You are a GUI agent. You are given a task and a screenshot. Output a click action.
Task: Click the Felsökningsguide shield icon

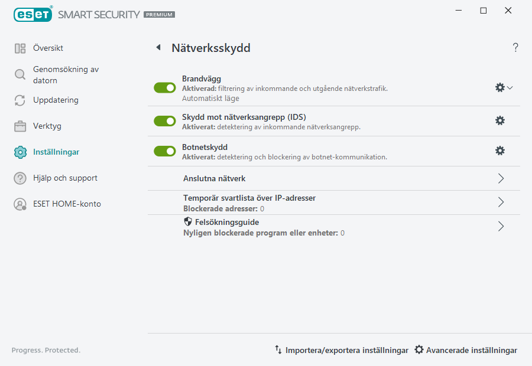pos(188,222)
